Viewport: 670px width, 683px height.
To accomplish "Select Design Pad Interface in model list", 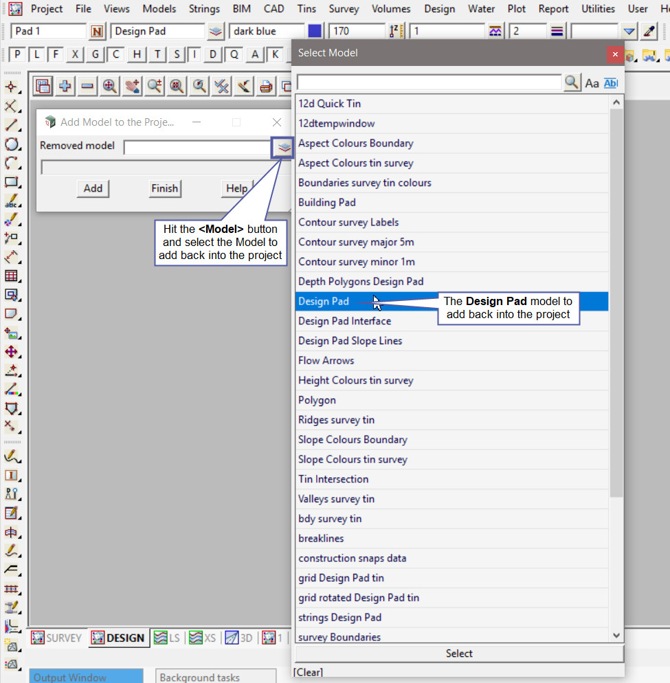I will [344, 321].
